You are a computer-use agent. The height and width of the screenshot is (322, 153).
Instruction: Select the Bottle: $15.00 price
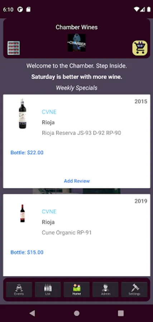(27, 252)
